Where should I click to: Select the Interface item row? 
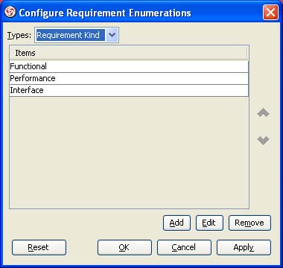click(129, 90)
